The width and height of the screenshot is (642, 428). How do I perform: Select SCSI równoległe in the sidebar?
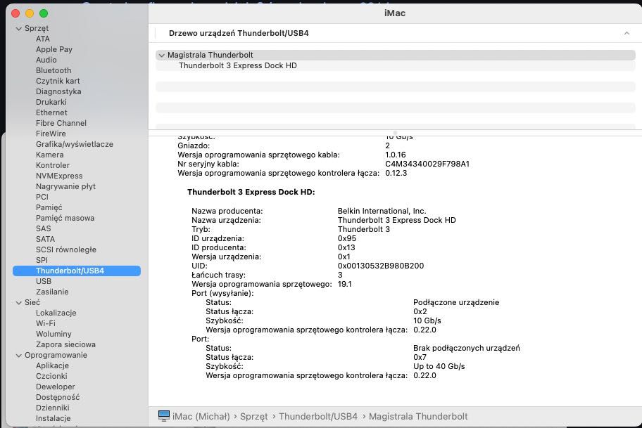tap(66, 249)
